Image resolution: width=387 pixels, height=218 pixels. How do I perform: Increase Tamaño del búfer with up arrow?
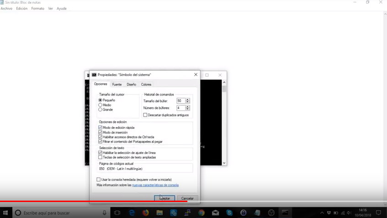[x=187, y=100]
